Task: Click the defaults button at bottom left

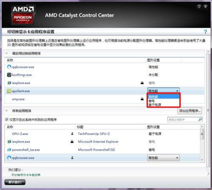Action: [x=15, y=182]
